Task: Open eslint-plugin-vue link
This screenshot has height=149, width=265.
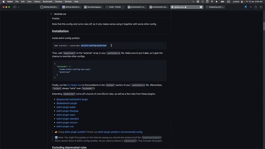Action: tap(65, 126)
